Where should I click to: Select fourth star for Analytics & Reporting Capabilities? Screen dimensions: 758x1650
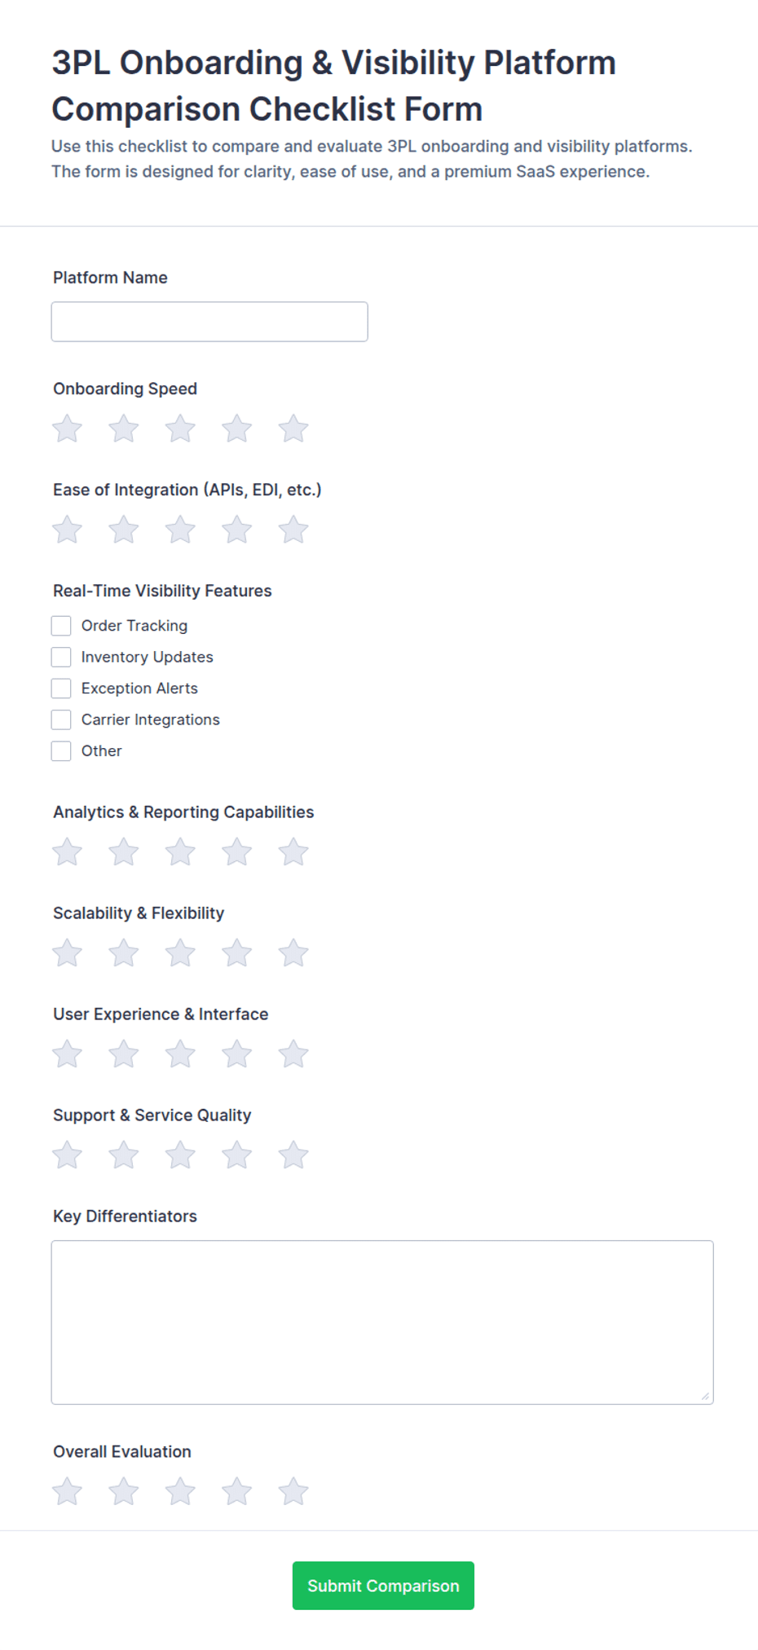click(237, 852)
